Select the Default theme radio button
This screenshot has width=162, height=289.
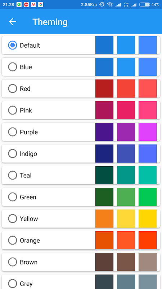click(13, 46)
